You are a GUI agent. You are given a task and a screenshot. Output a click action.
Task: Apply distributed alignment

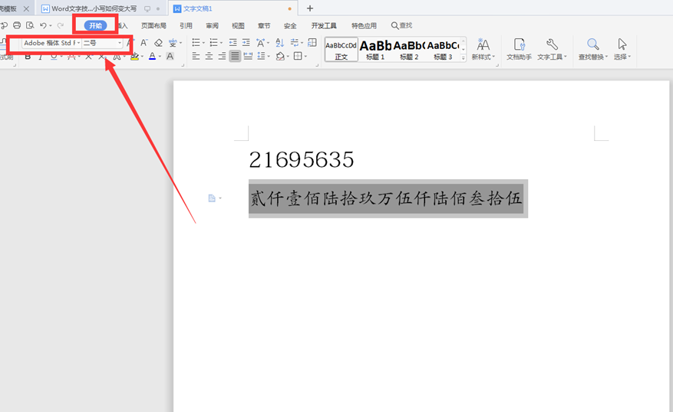tap(248, 56)
